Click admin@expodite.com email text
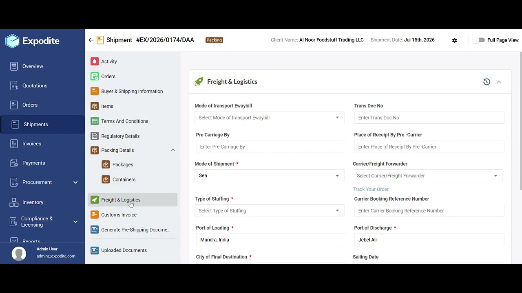Screen dimensions: 522x293 pyautogui.click(x=56, y=256)
